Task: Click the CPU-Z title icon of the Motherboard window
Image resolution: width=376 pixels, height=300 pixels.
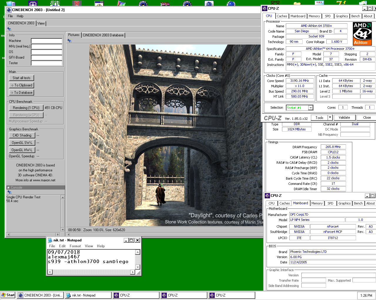Action: (x=267, y=196)
